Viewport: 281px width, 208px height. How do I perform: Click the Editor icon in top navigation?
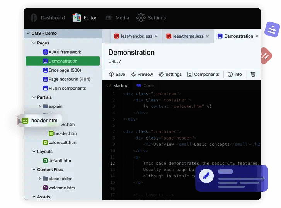(x=77, y=18)
